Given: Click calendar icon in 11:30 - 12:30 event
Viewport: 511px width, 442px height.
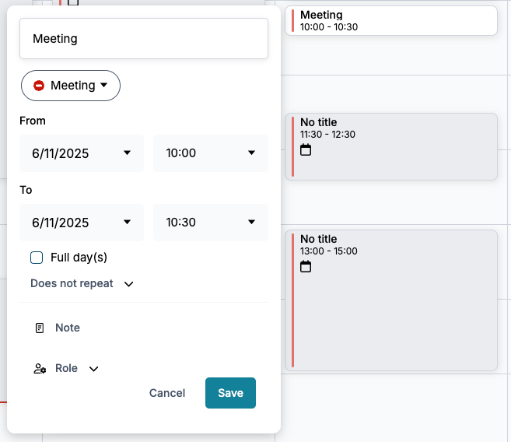Looking at the screenshot, I should [x=306, y=149].
